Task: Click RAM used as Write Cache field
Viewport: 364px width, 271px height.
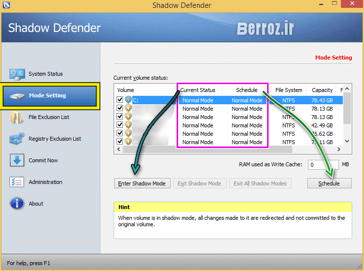Action: tap(323, 164)
